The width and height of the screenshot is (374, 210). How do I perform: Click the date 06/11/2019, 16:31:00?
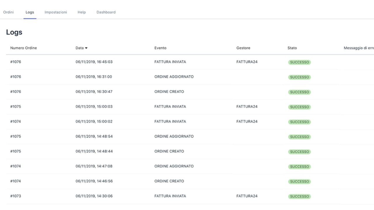94,77
